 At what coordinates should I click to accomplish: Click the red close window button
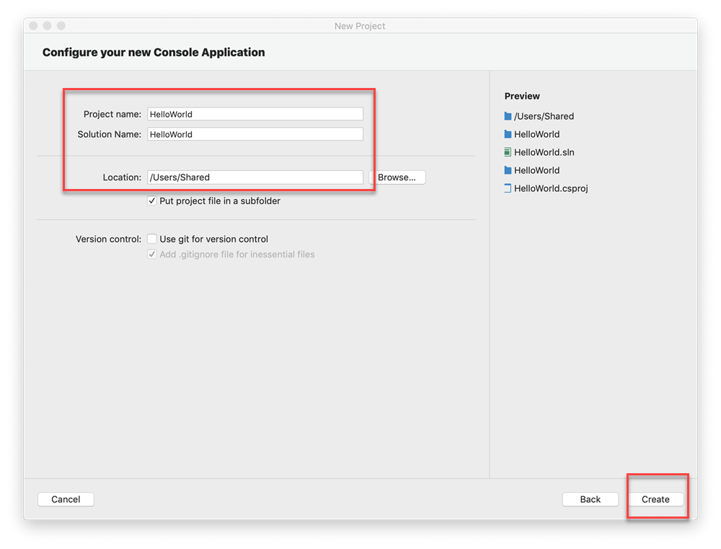click(33, 25)
